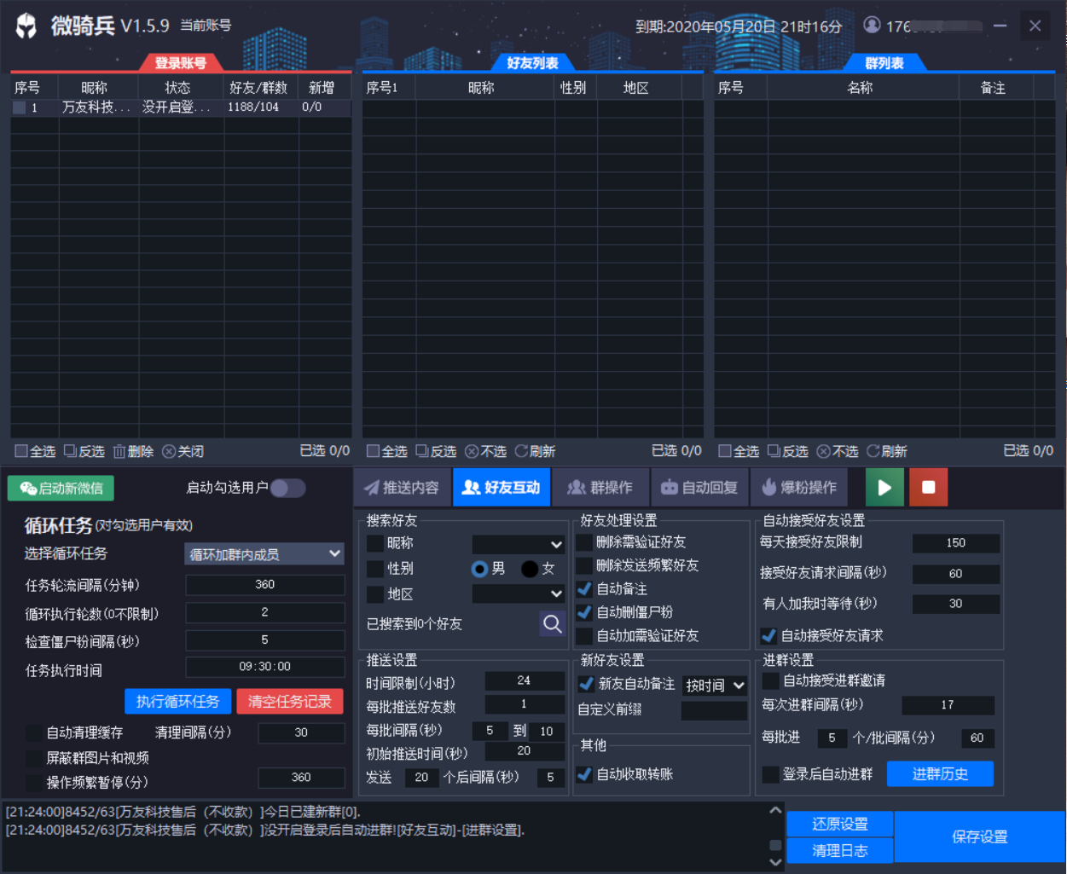
Task: Uncheck 自动删僵尸粉 checkbox
Action: click(x=584, y=612)
